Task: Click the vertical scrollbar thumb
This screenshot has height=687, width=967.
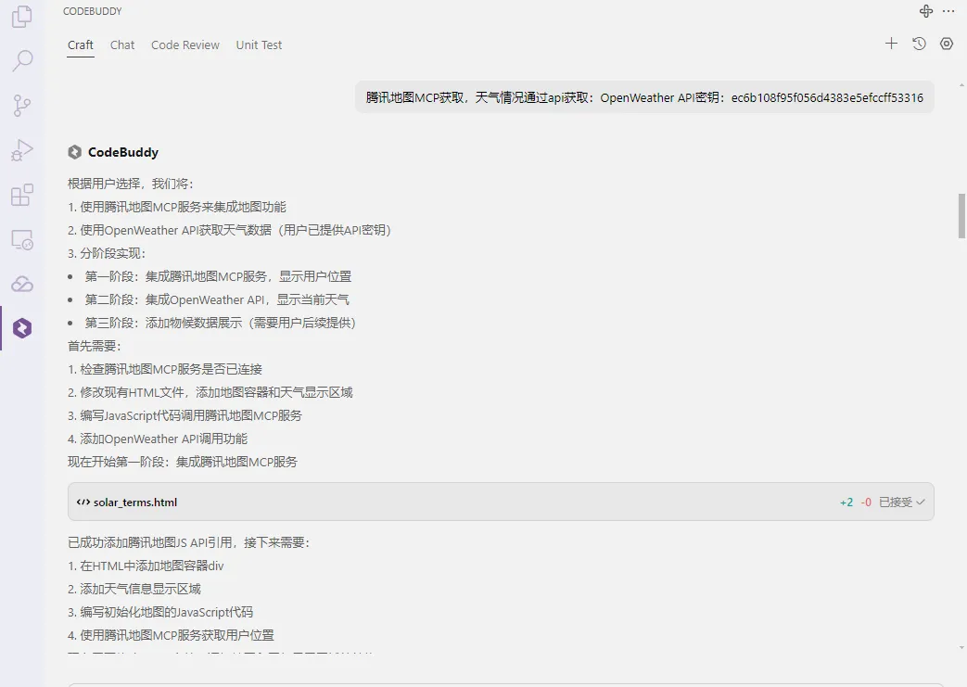Action: (x=961, y=215)
